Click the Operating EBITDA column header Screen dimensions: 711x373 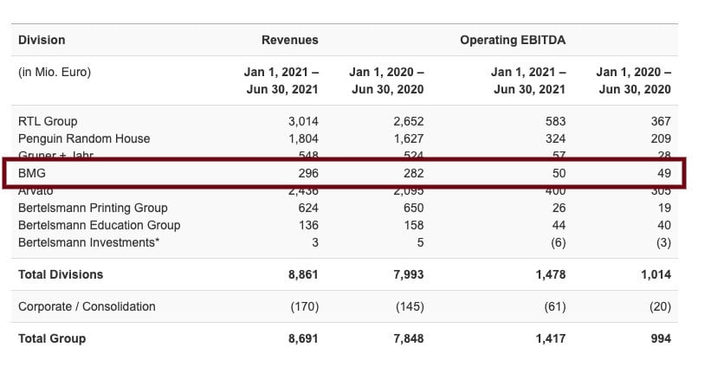pyautogui.click(x=513, y=40)
